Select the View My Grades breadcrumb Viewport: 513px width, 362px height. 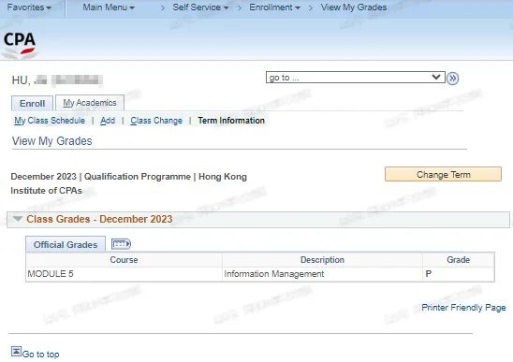pos(354,7)
